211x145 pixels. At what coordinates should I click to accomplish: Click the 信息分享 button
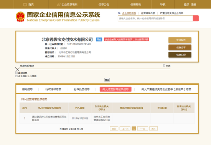pos(180,47)
